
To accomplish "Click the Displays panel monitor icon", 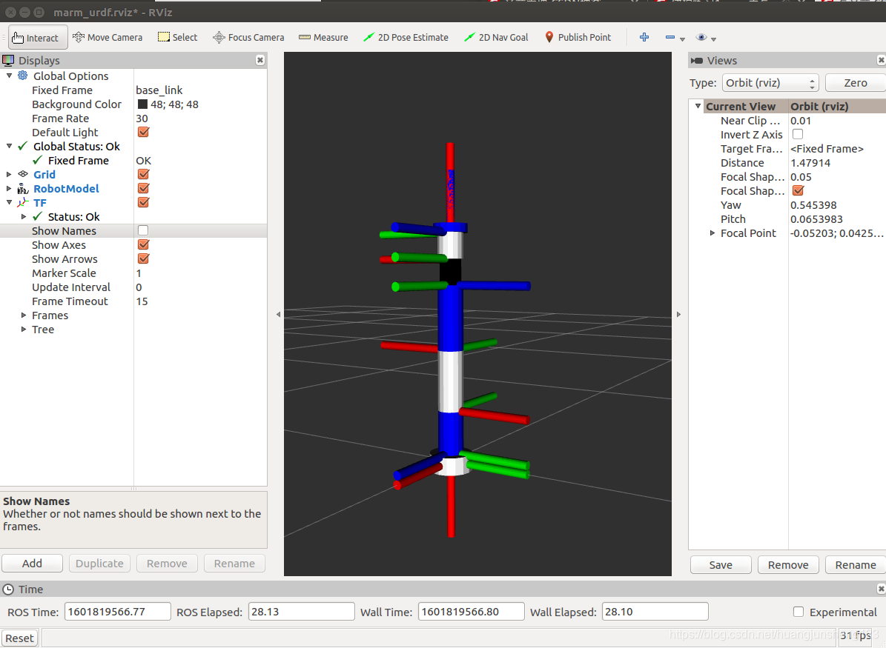I will click(8, 60).
